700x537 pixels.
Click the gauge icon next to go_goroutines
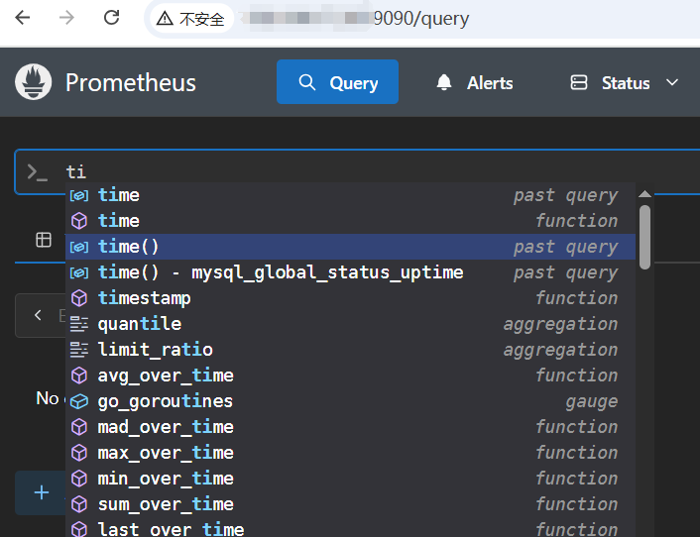(x=79, y=401)
